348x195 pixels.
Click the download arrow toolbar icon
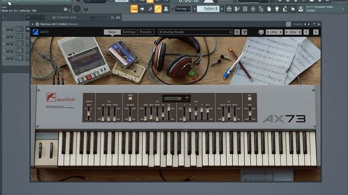tap(301, 9)
